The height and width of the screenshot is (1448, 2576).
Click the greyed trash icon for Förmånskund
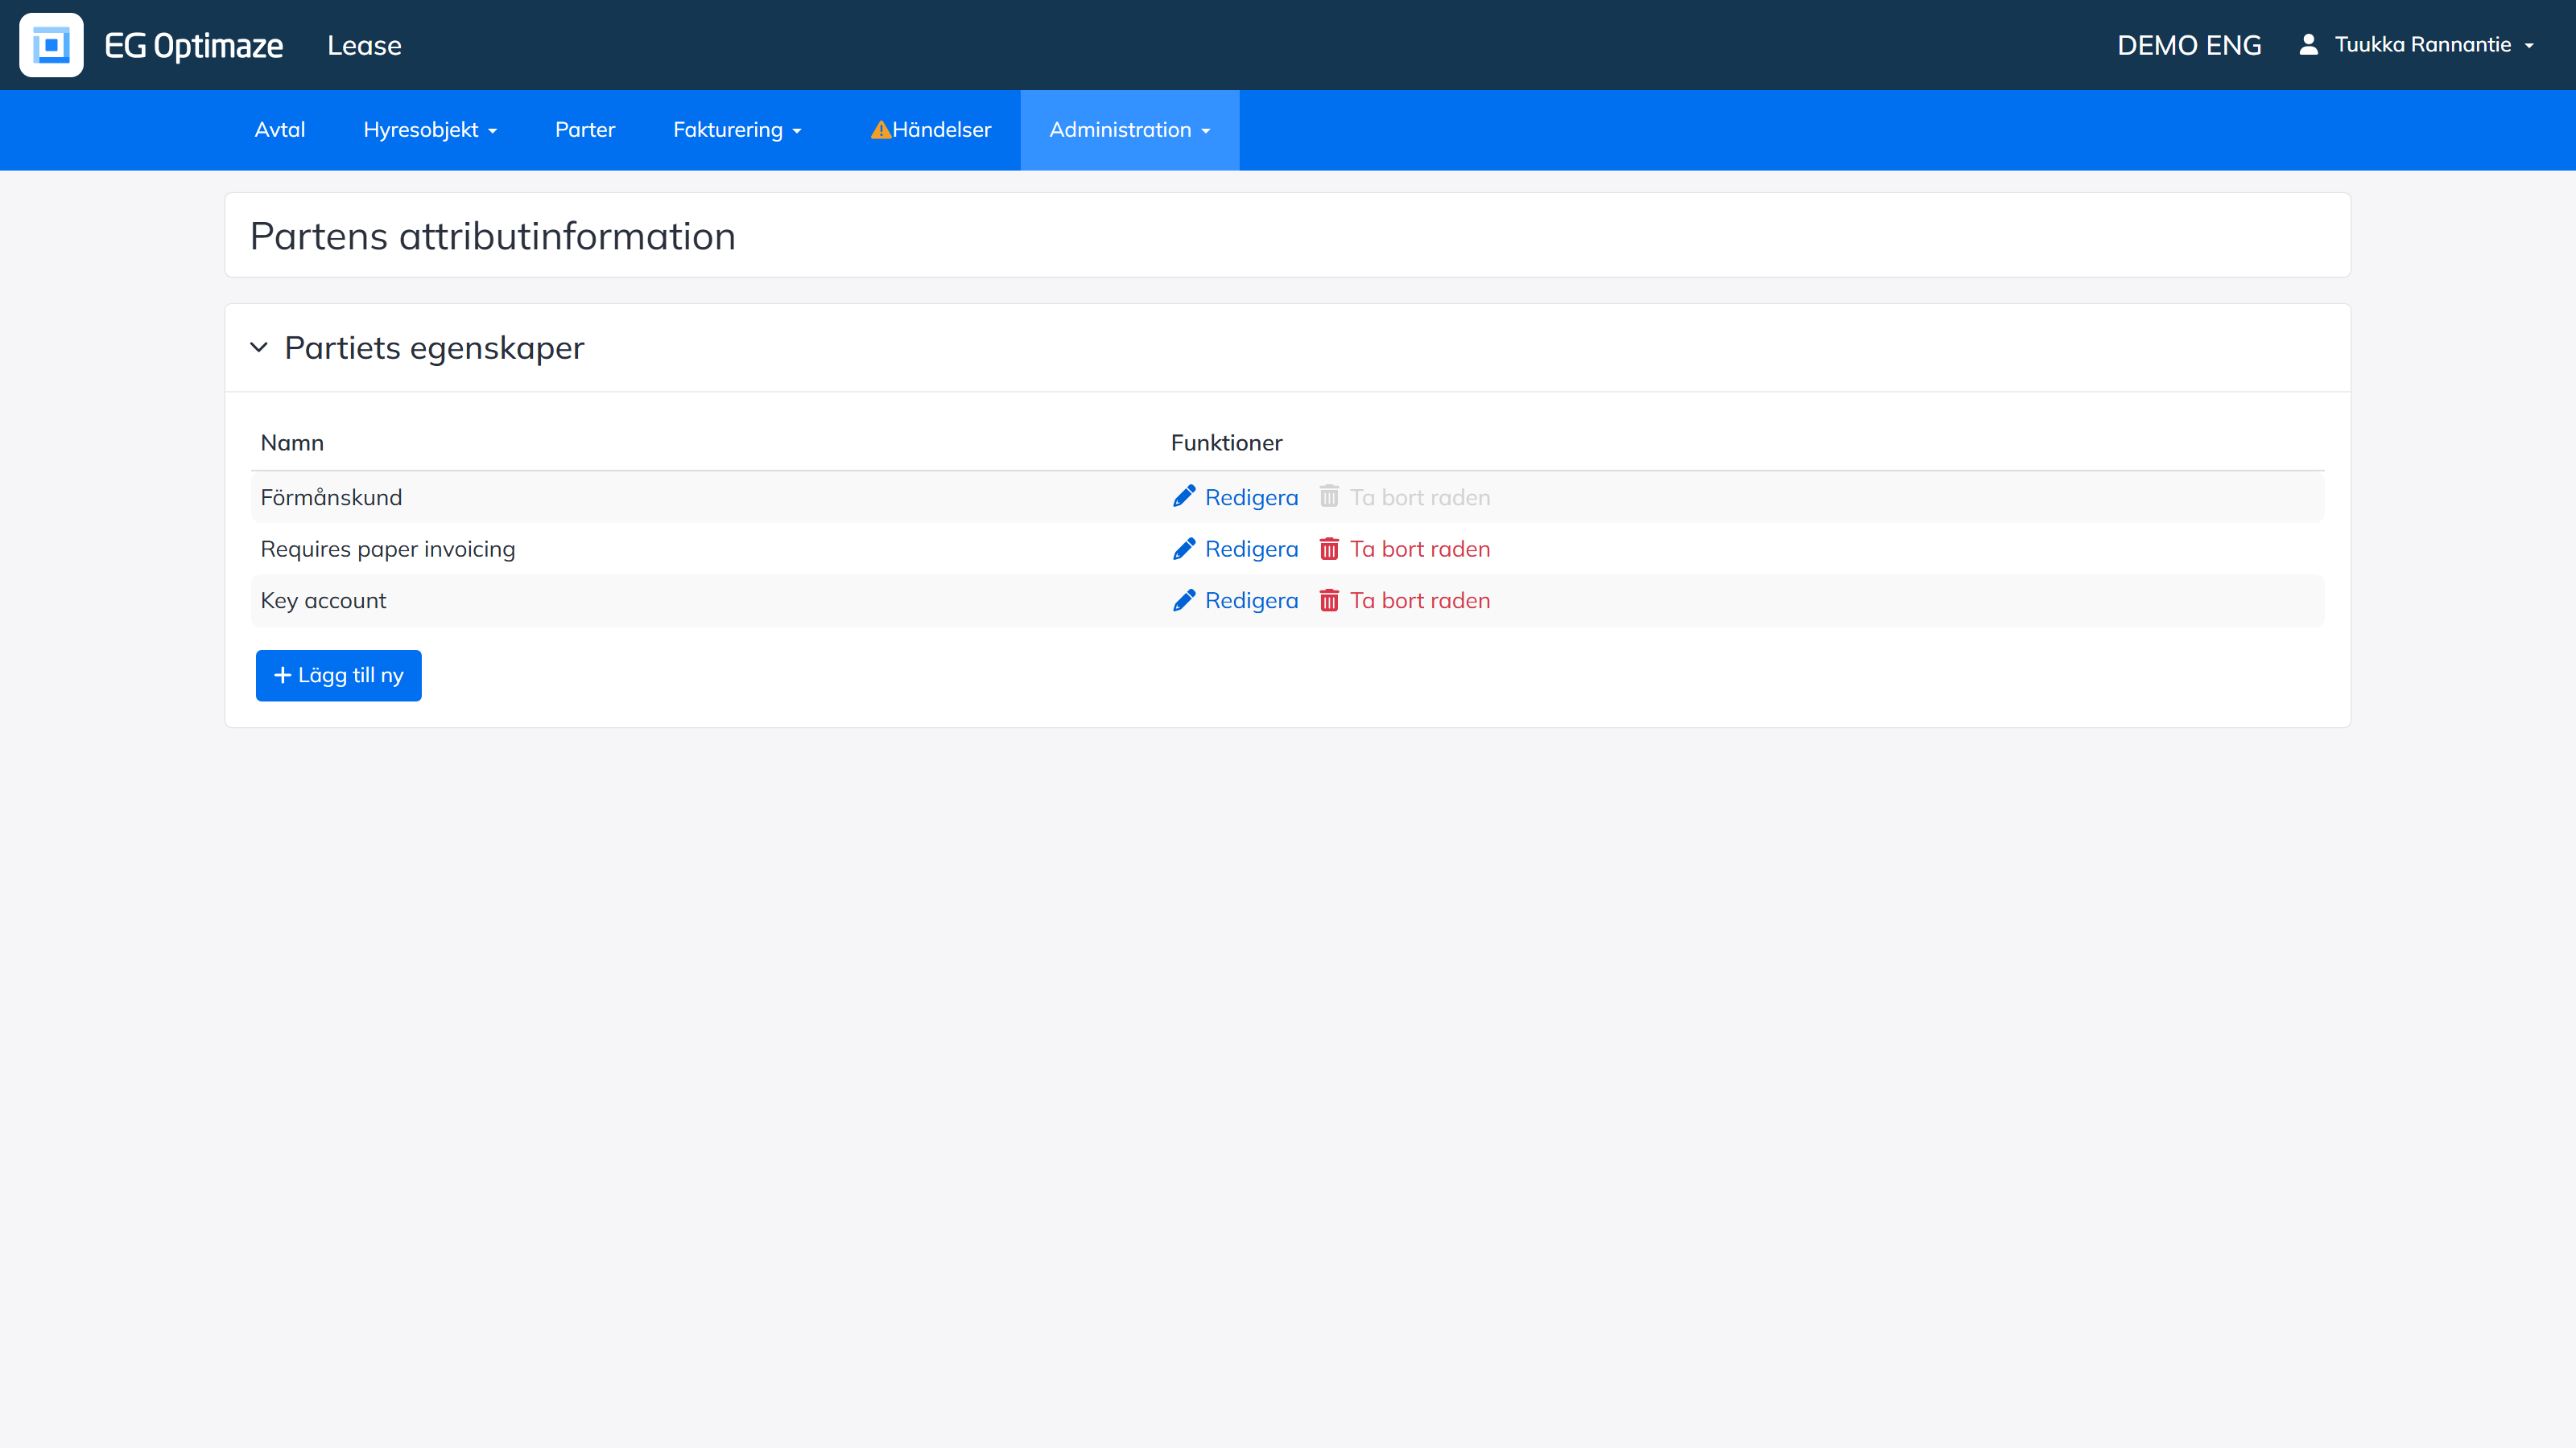[1329, 496]
